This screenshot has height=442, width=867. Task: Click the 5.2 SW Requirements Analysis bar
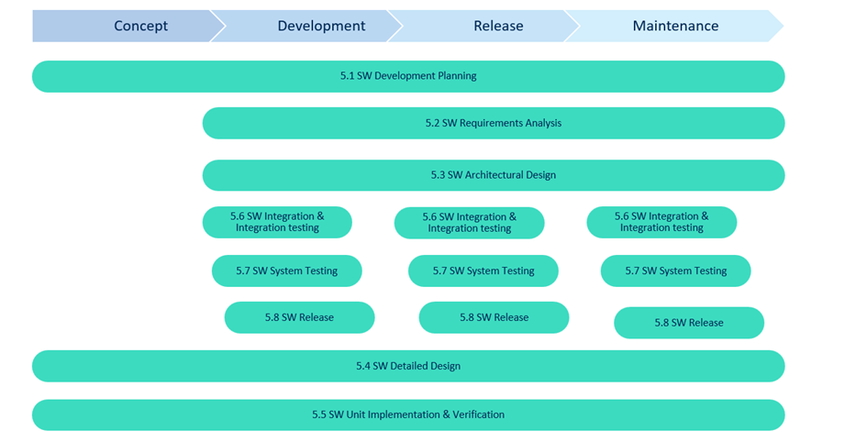pos(494,123)
